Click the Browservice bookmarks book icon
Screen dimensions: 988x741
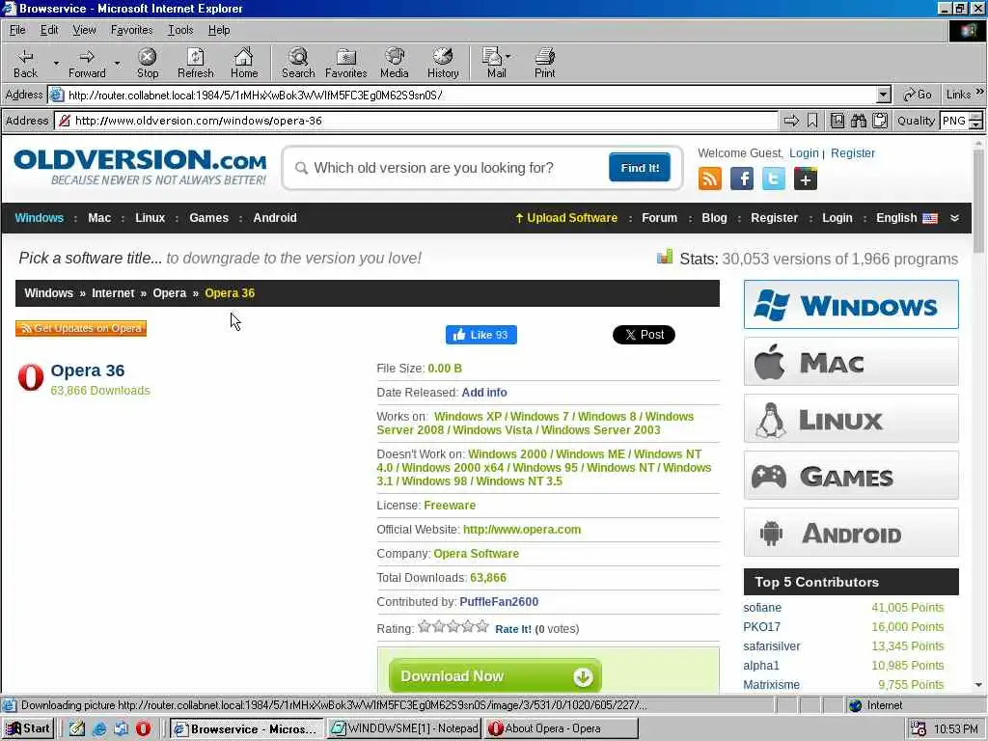837,121
